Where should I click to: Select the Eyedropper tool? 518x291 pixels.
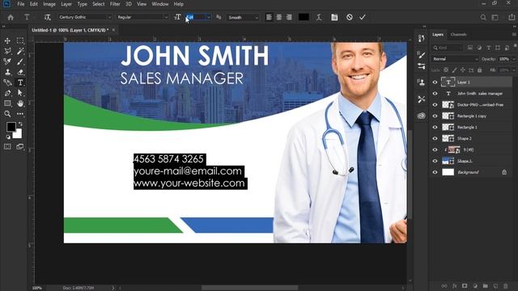coord(7,61)
